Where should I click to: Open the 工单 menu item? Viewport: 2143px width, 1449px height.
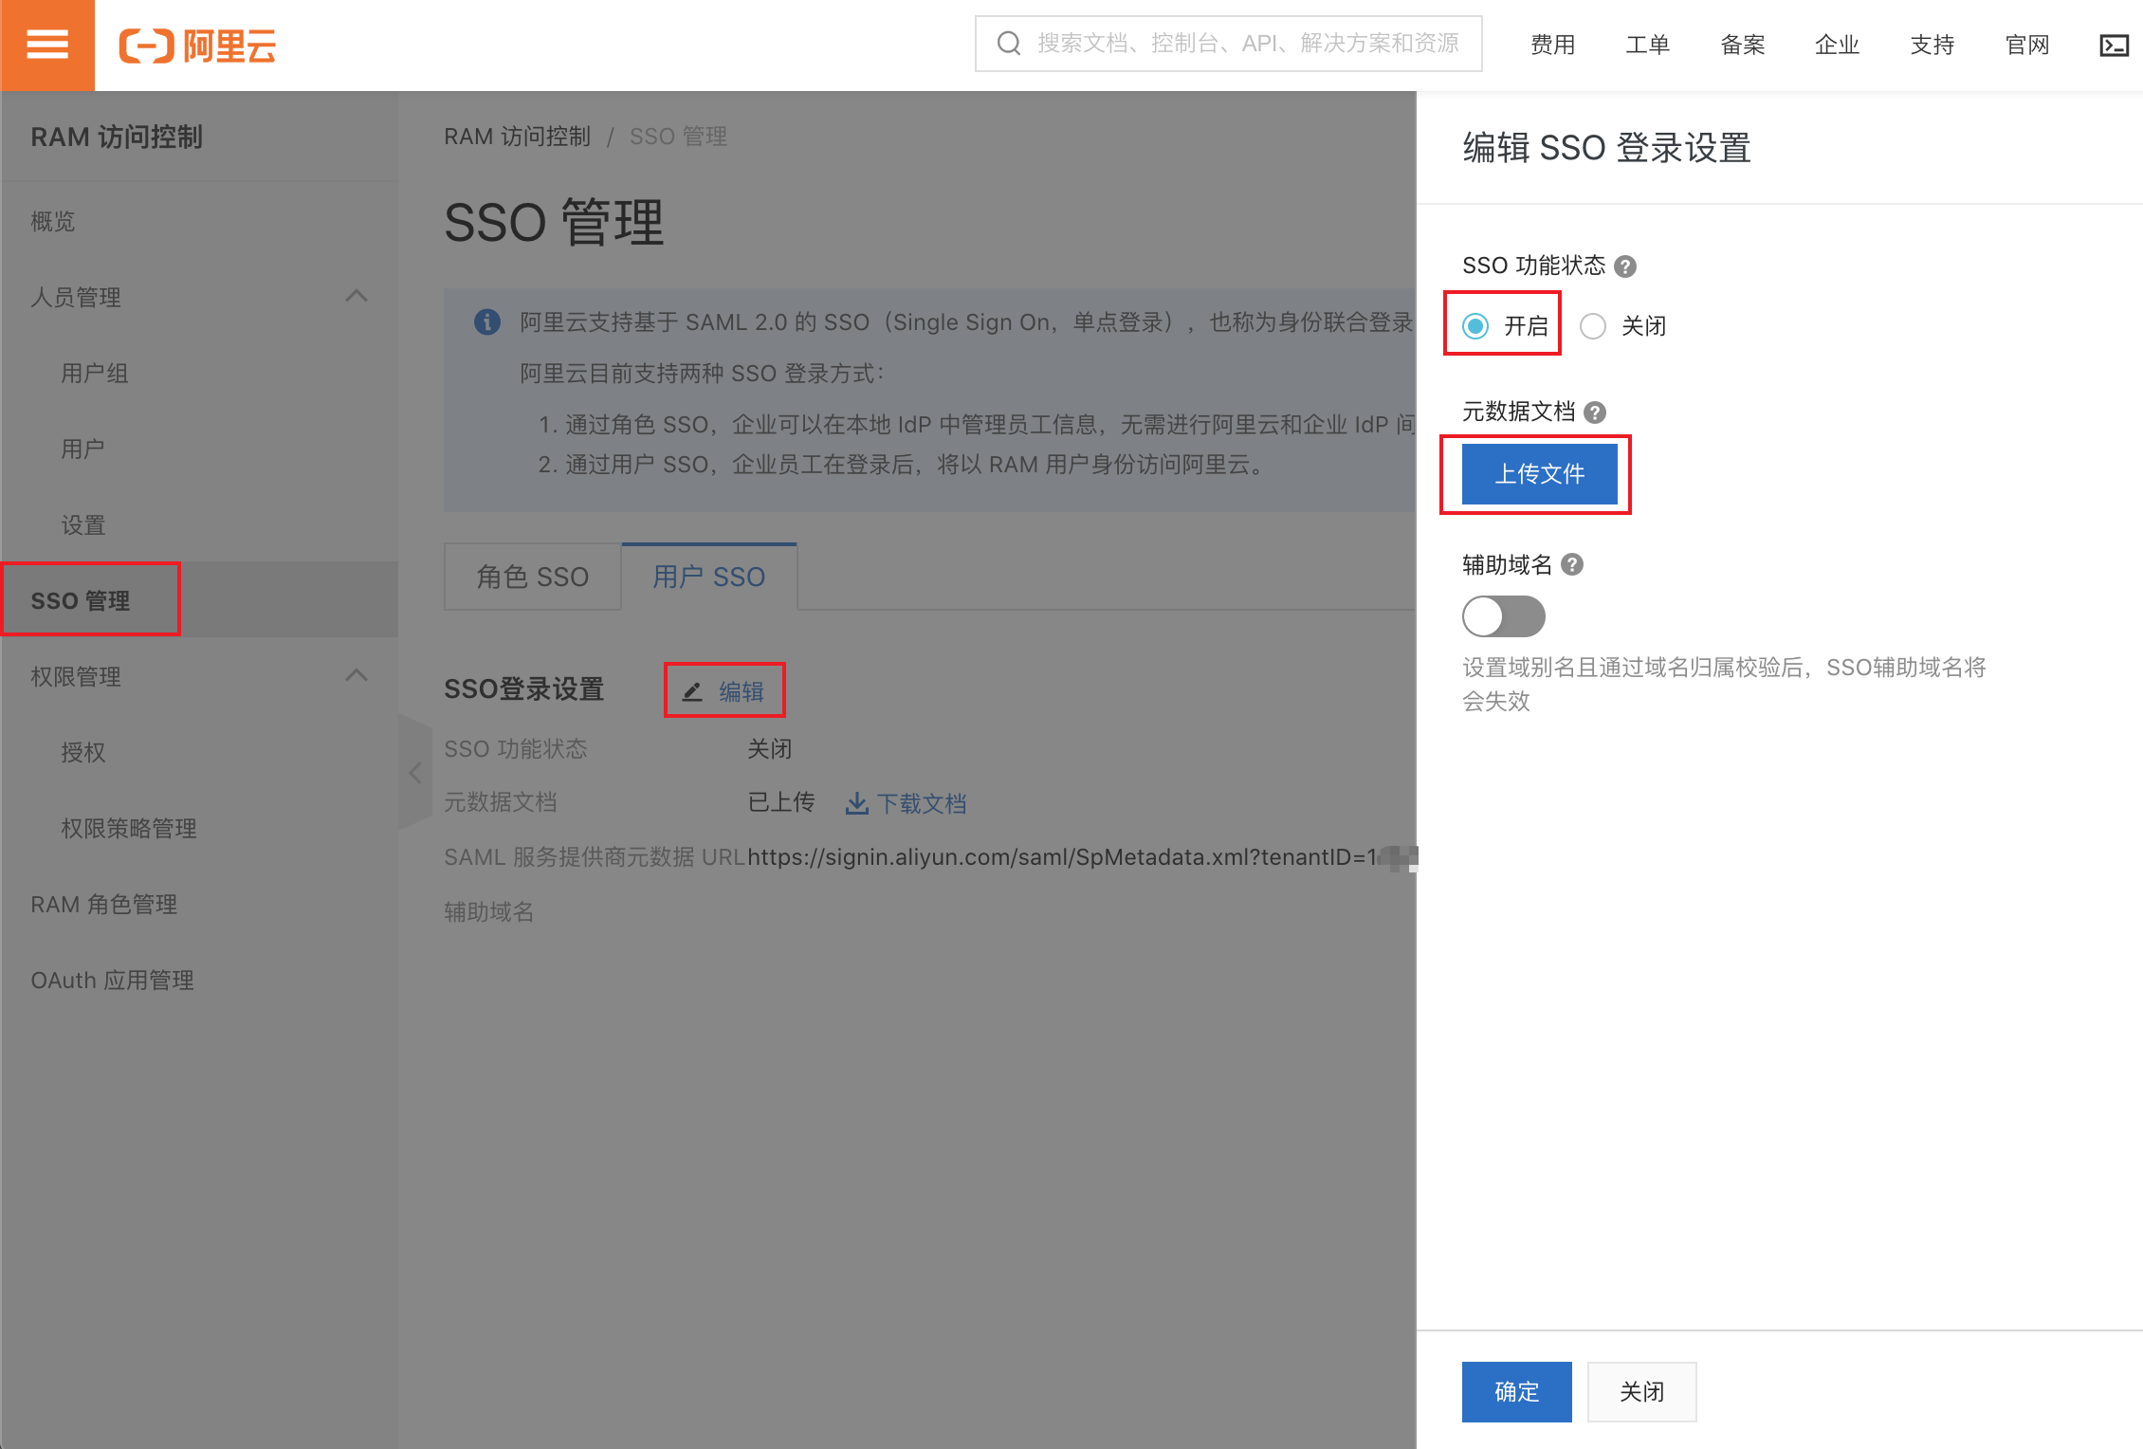pyautogui.click(x=1647, y=44)
